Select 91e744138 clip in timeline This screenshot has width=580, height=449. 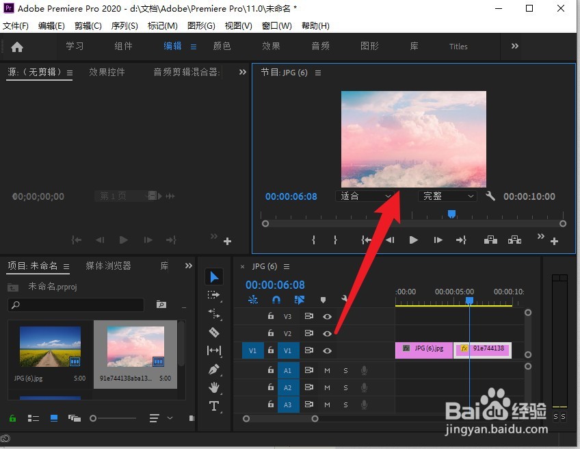pos(483,350)
